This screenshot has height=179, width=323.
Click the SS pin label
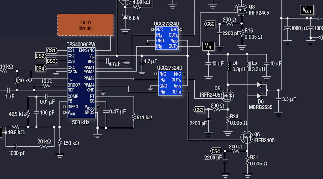point(92,101)
